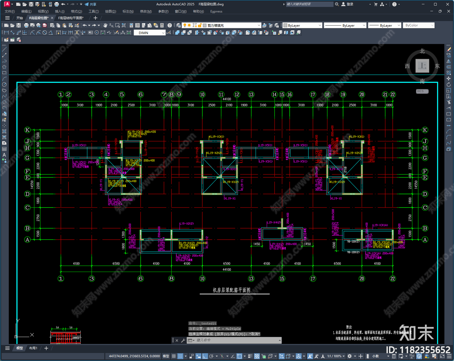The image size is (454, 361).
Task: Open the 标注(N) menu
Action: 128,11
